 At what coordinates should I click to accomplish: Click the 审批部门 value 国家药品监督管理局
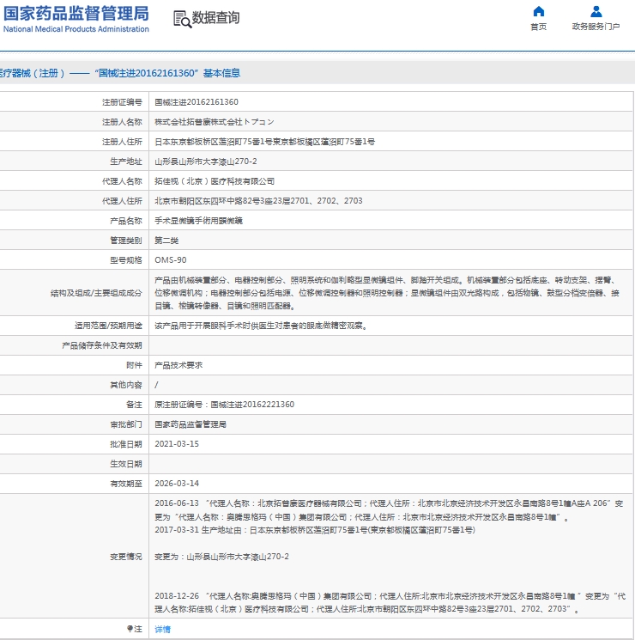coord(190,424)
